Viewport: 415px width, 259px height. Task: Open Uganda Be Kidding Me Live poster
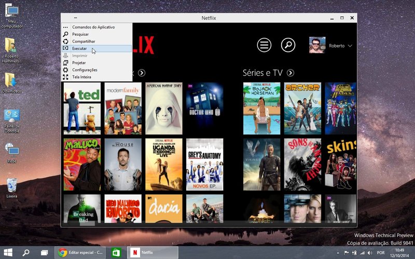point(164,164)
